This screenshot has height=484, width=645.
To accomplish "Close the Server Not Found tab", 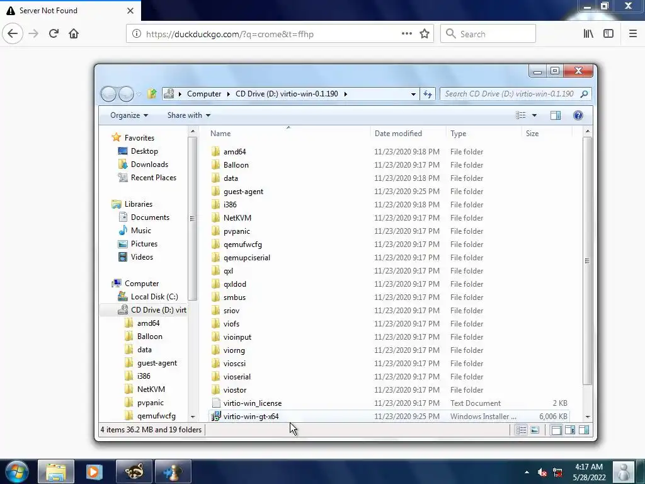I will 130,11.
